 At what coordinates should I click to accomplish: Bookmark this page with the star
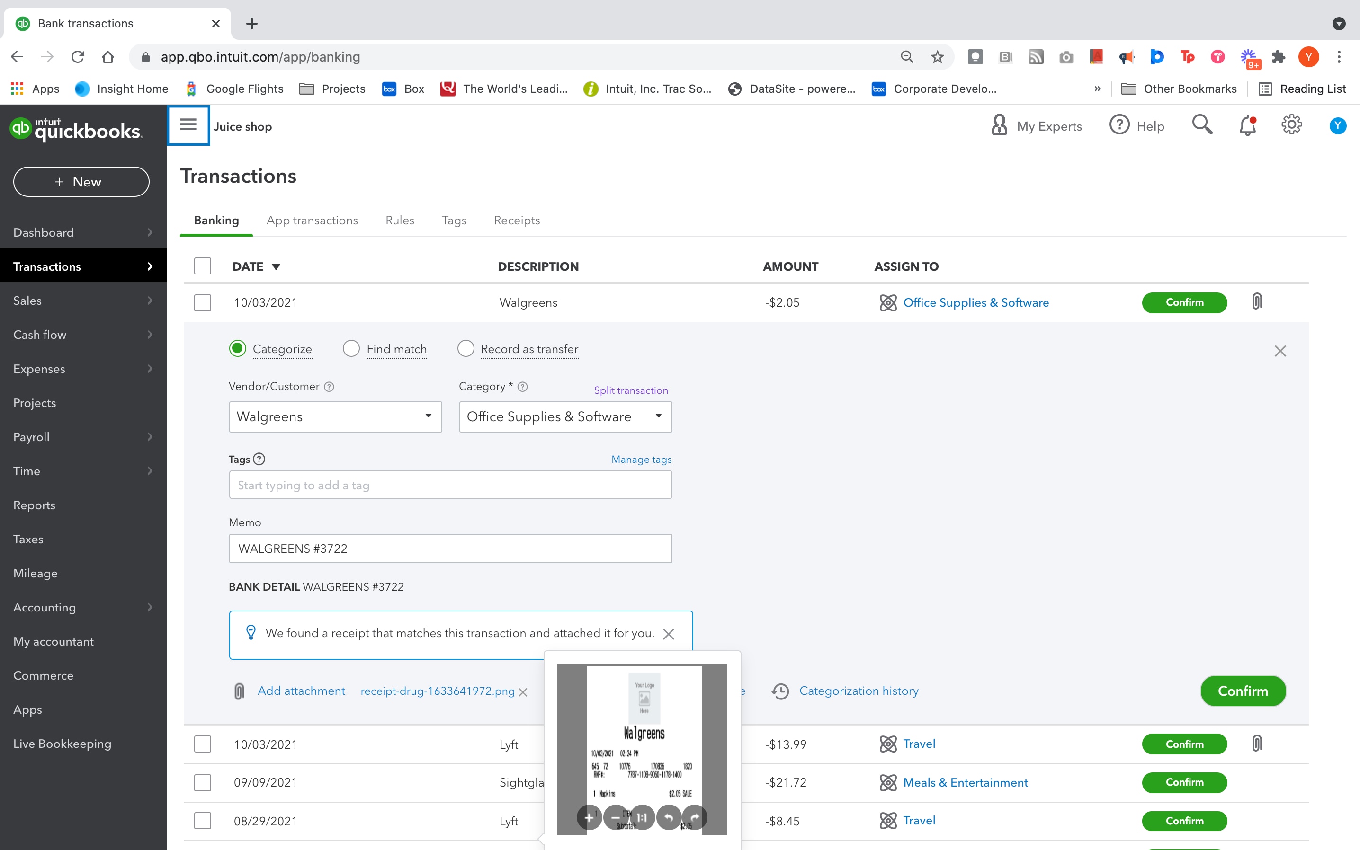[x=937, y=57]
